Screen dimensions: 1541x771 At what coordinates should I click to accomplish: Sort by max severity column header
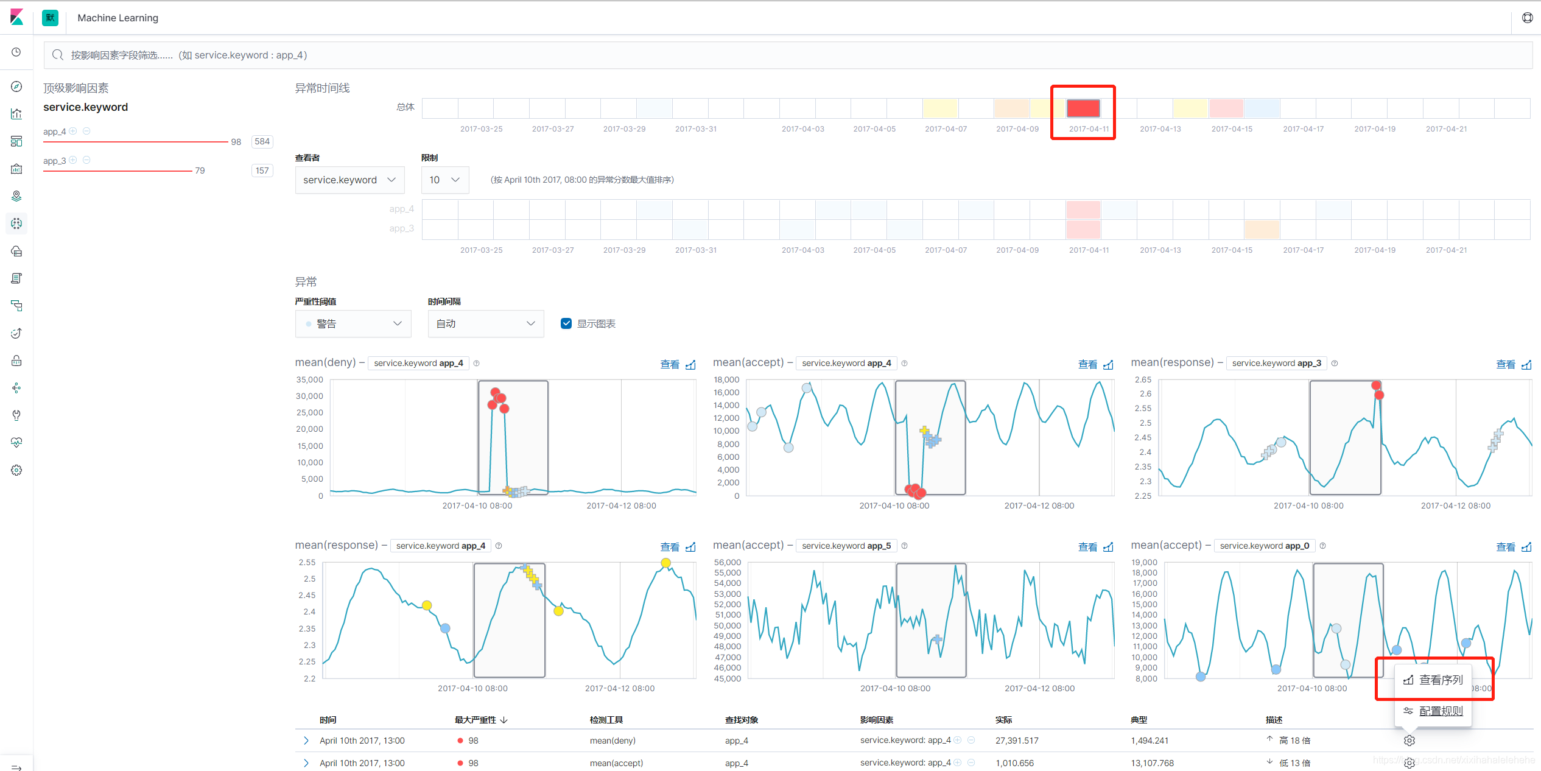point(481,720)
